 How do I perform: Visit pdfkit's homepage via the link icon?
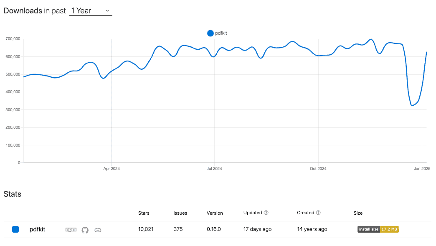click(98, 230)
